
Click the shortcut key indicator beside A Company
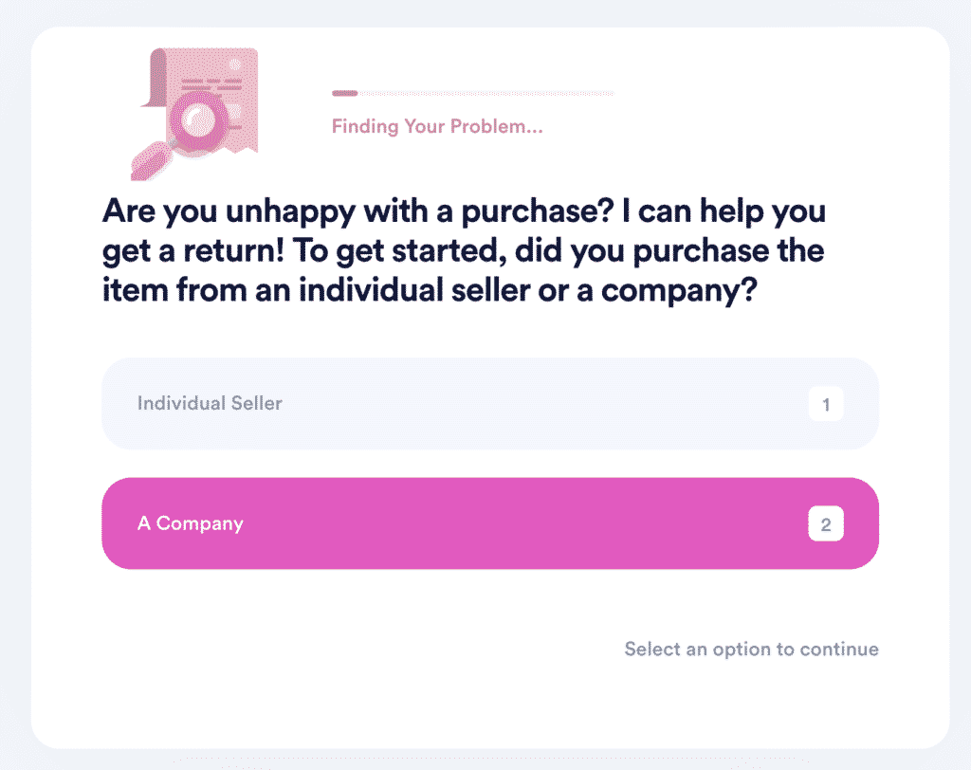pyautogui.click(x=826, y=522)
